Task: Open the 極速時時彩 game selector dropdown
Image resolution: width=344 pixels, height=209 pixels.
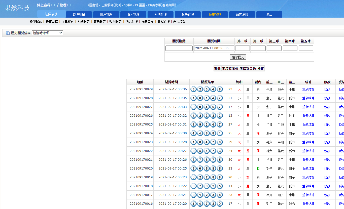Action: [x=48, y=33]
